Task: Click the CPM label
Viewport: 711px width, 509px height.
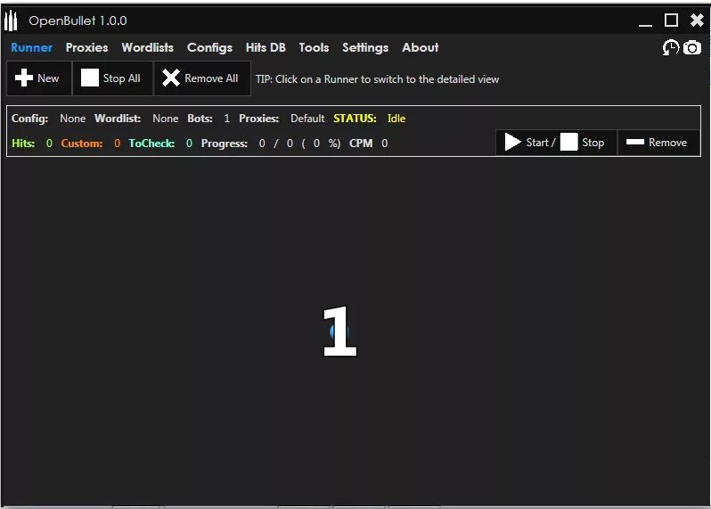Action: click(361, 144)
